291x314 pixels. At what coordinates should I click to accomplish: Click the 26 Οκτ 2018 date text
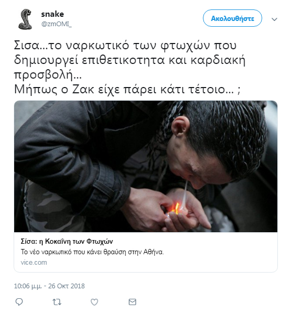tap(66, 286)
